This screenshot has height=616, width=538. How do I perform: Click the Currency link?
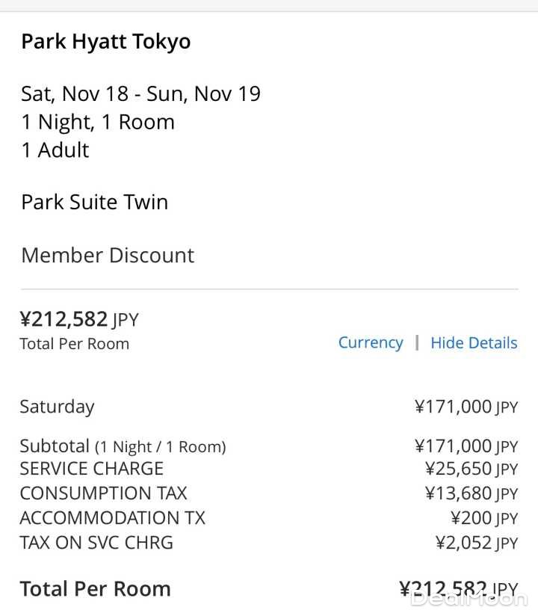tap(370, 342)
